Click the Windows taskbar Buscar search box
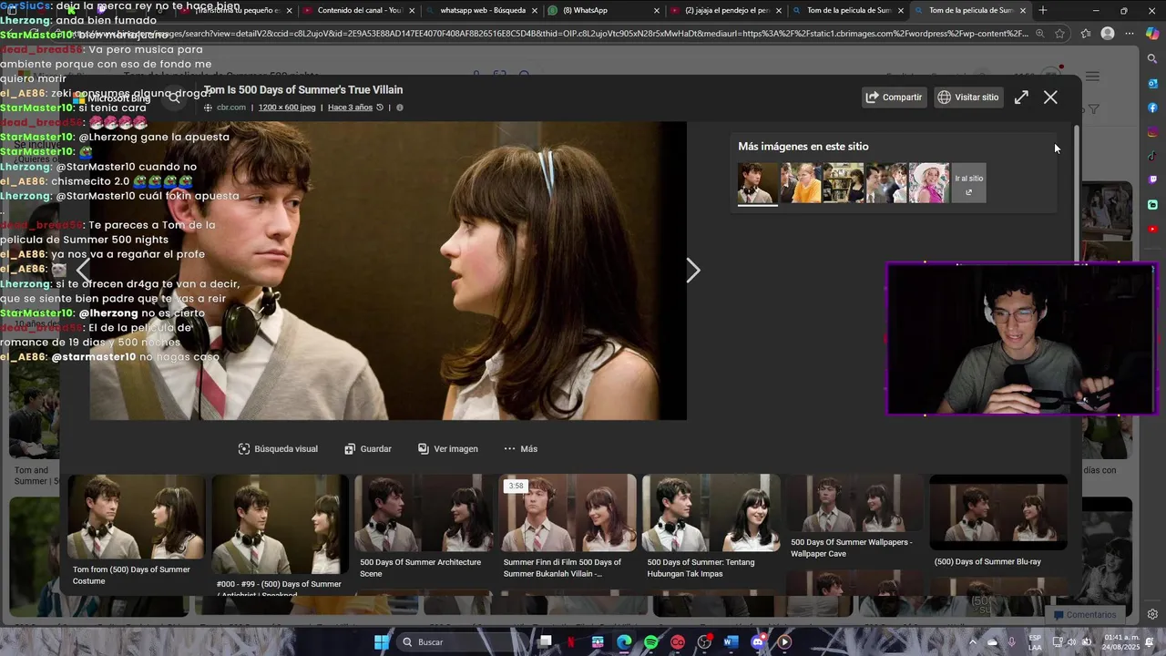Image resolution: width=1166 pixels, height=656 pixels. point(465,642)
